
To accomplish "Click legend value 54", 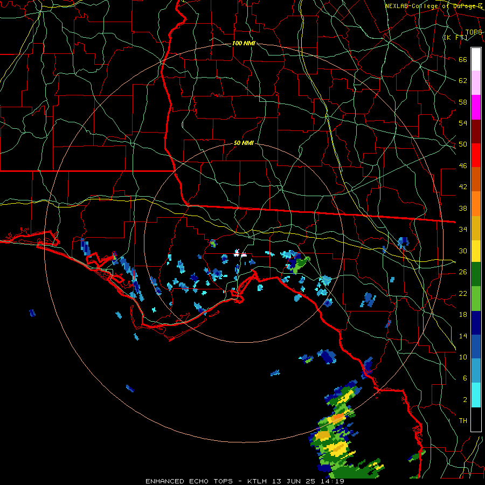I will 463,123.
